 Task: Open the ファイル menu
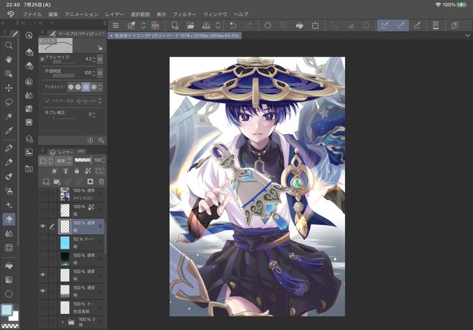click(32, 14)
